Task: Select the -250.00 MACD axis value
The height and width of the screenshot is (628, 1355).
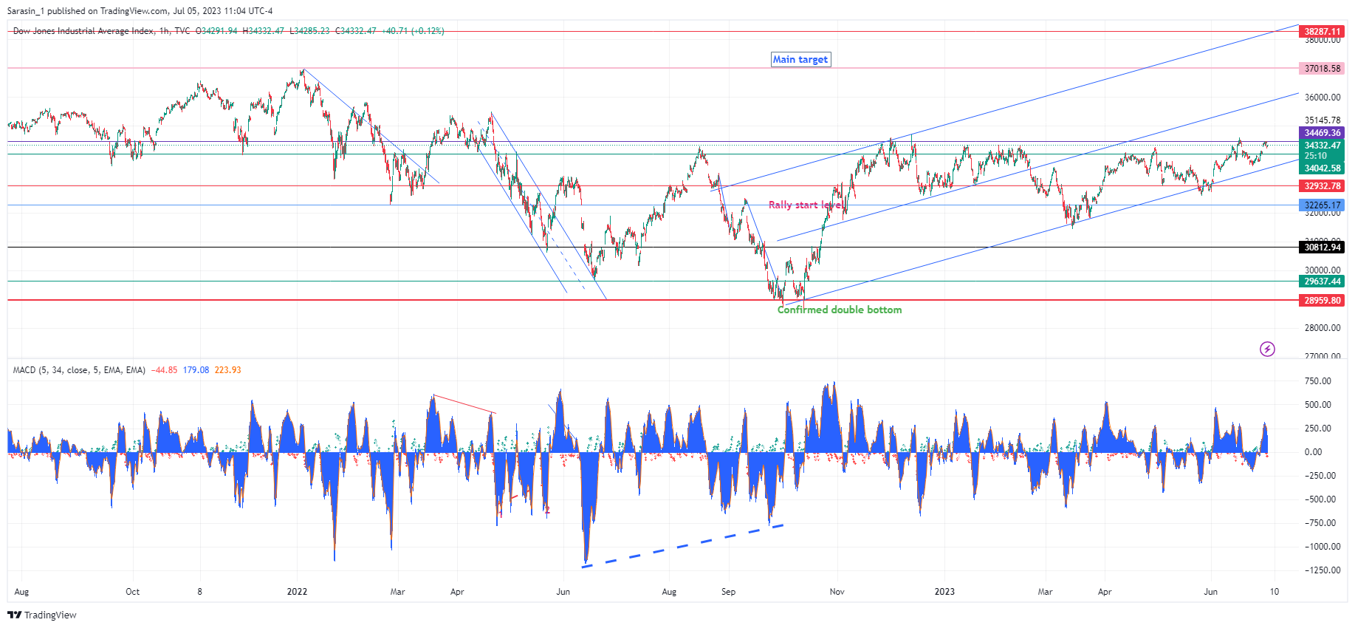Action: coord(1320,476)
